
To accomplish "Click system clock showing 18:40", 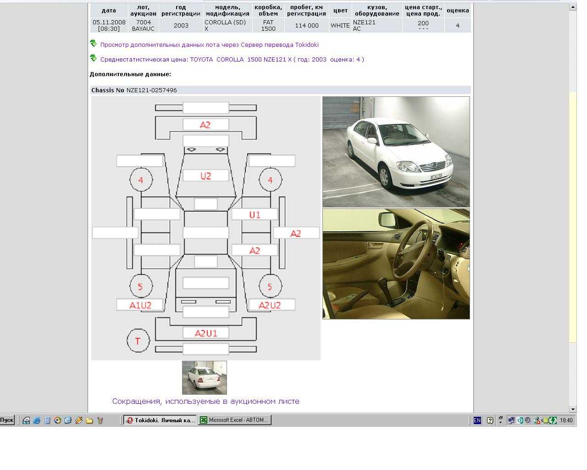I will coord(566,420).
